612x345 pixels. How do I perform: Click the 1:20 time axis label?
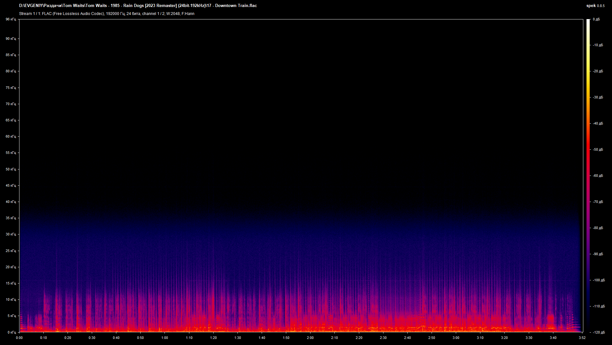[214, 338]
